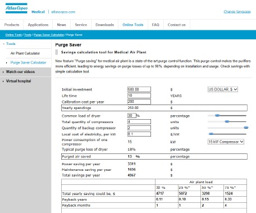Screen dimensions: 256x213
Task: Click the Total quantity of compressors field
Action: (139, 122)
